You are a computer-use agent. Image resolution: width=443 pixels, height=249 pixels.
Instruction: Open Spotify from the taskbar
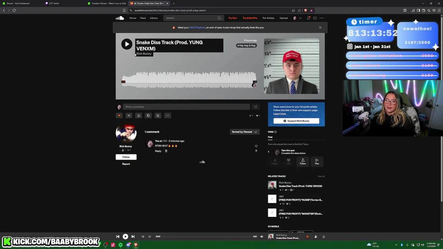120,245
